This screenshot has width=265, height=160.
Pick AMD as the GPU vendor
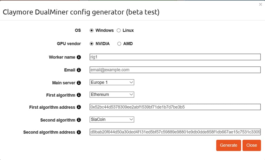click(x=119, y=44)
